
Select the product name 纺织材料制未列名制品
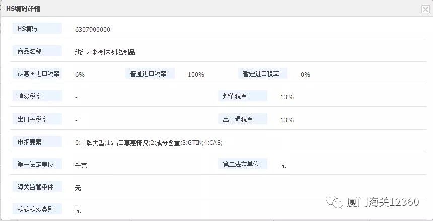(105, 52)
